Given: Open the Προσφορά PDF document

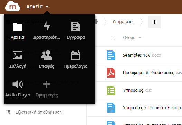Looking at the screenshot, I should (x=152, y=73).
